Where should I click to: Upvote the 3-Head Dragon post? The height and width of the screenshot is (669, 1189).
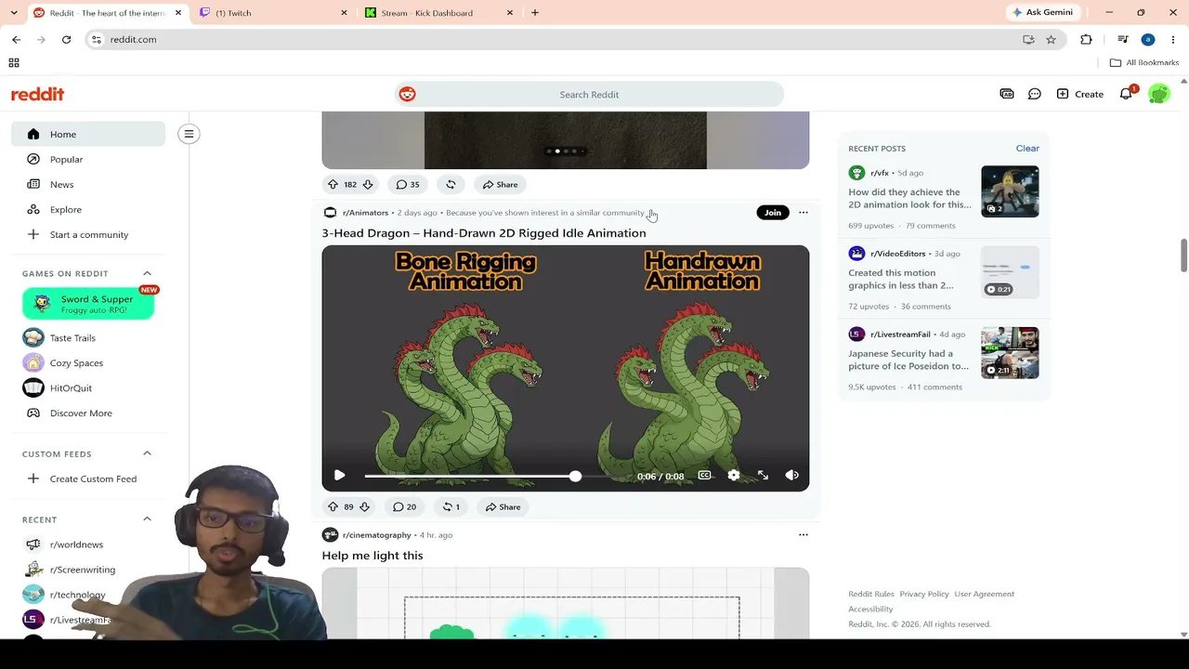[333, 506]
